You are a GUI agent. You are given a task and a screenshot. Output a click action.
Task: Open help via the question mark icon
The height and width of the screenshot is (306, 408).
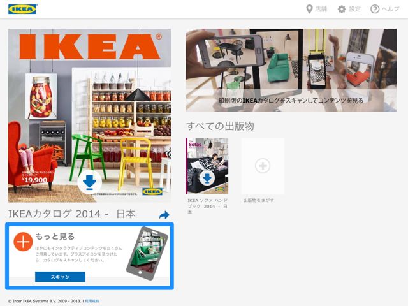(x=375, y=10)
